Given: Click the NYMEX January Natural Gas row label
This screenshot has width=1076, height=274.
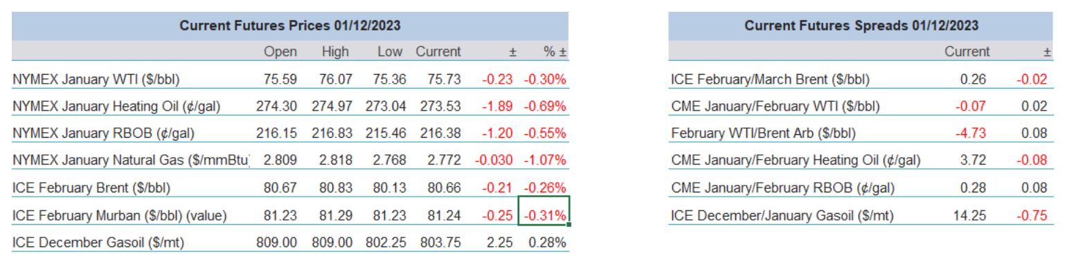Looking at the screenshot, I should click(131, 161).
